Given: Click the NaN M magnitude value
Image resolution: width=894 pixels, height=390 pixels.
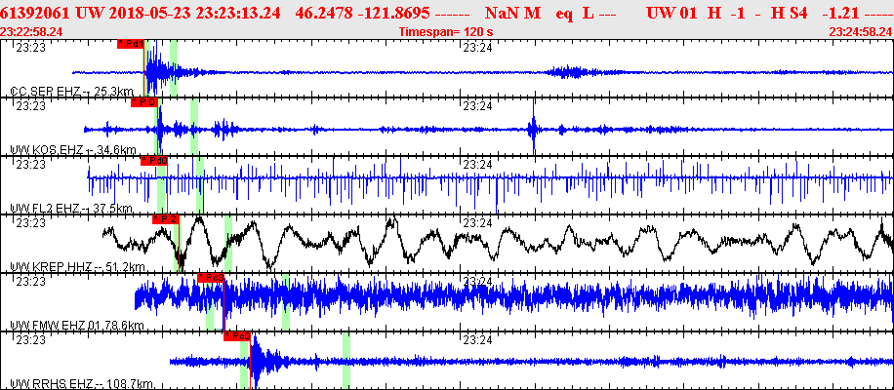Looking at the screenshot, I should [512, 13].
